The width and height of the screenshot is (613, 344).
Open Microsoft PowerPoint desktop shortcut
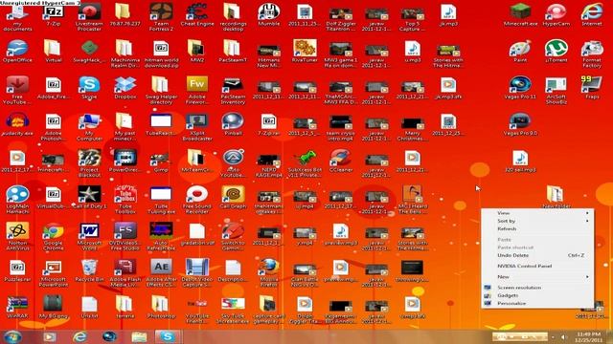click(54, 268)
